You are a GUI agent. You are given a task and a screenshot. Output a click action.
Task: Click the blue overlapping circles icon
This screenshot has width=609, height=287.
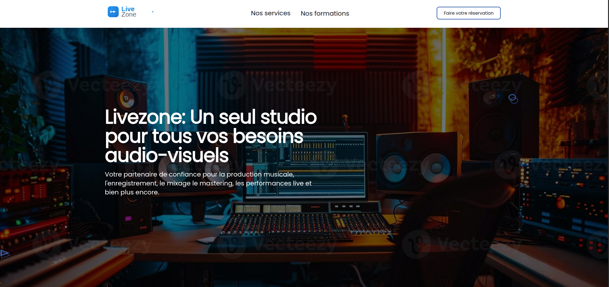pos(513,99)
